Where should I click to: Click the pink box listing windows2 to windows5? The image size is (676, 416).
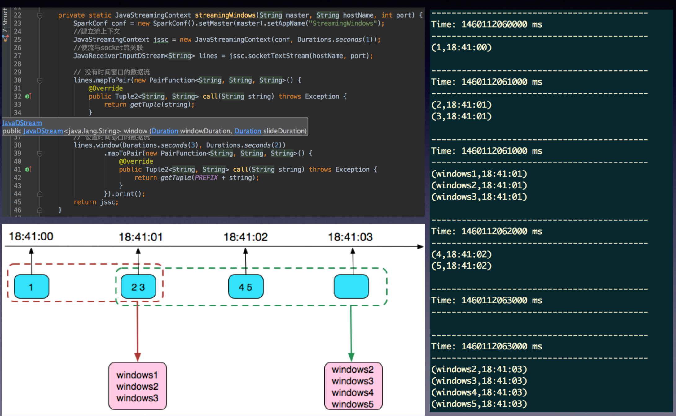(353, 386)
